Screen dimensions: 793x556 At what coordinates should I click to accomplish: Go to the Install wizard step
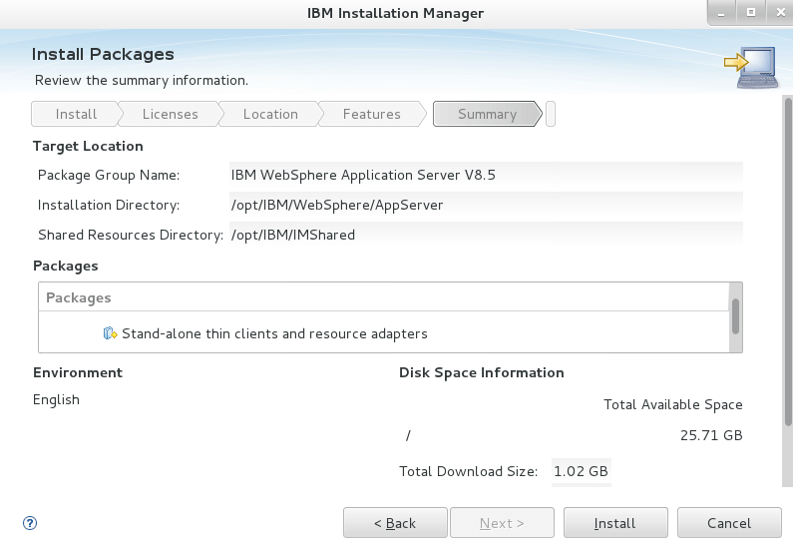coord(76,114)
